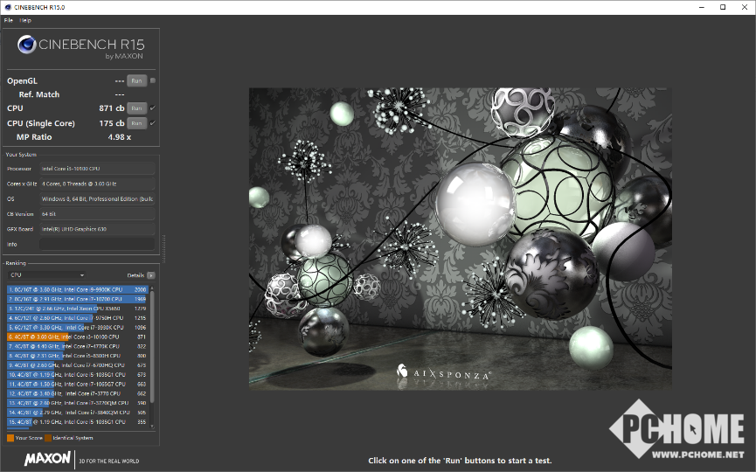
Task: Click the OS field showing Windows 8
Action: tap(97, 199)
